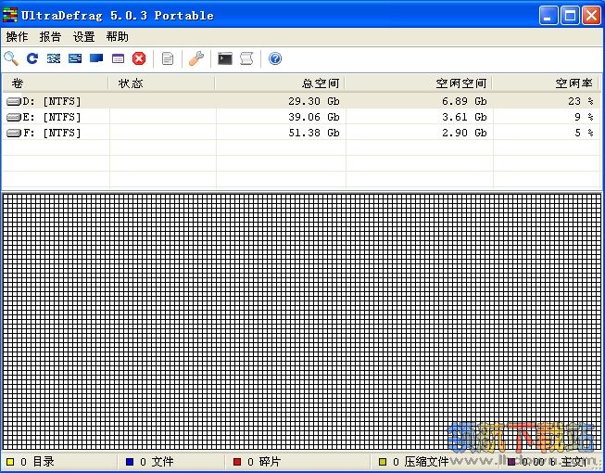Open the 帮助 menu
Image resolution: width=605 pixels, height=473 pixels.
[x=117, y=37]
